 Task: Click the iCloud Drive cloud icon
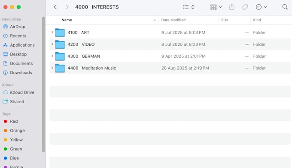pyautogui.click(x=6, y=92)
